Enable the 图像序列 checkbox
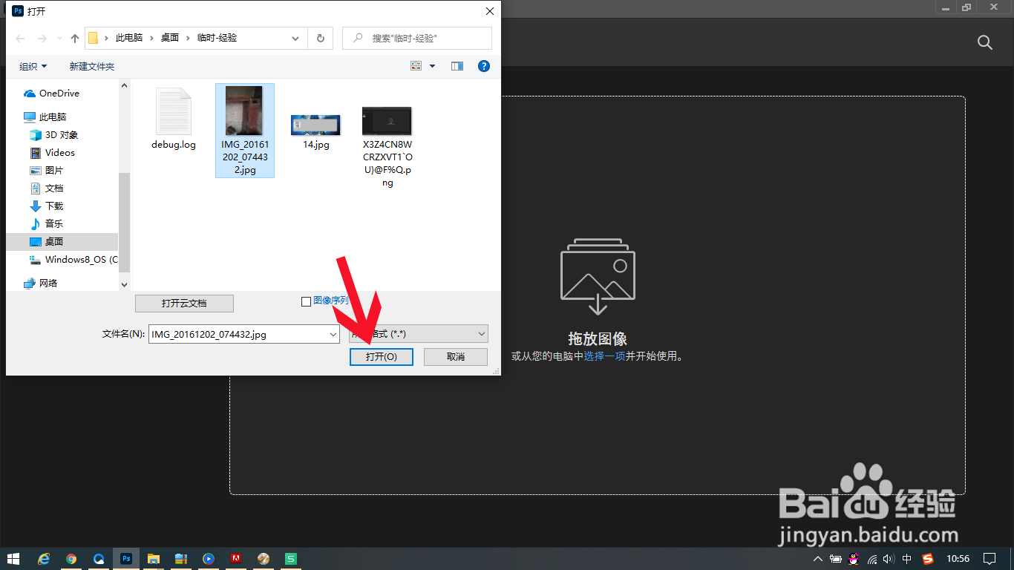Screen dimensions: 1014x570 (305, 301)
